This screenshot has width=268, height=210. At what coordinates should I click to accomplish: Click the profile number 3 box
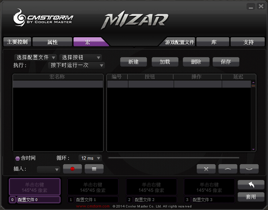(x=187, y=200)
